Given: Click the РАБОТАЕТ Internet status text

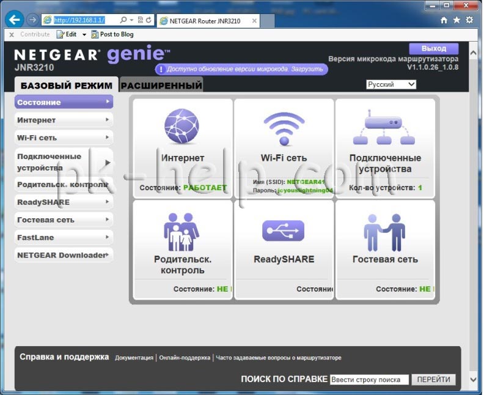Looking at the screenshot, I should [205, 188].
